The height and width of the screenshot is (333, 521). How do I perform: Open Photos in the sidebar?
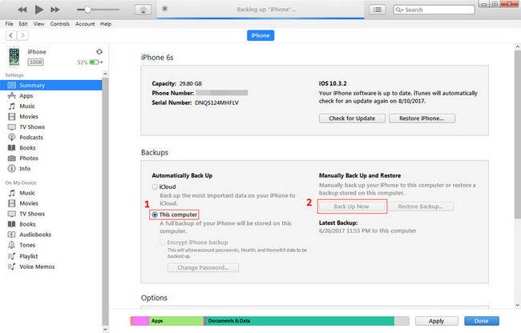click(29, 158)
